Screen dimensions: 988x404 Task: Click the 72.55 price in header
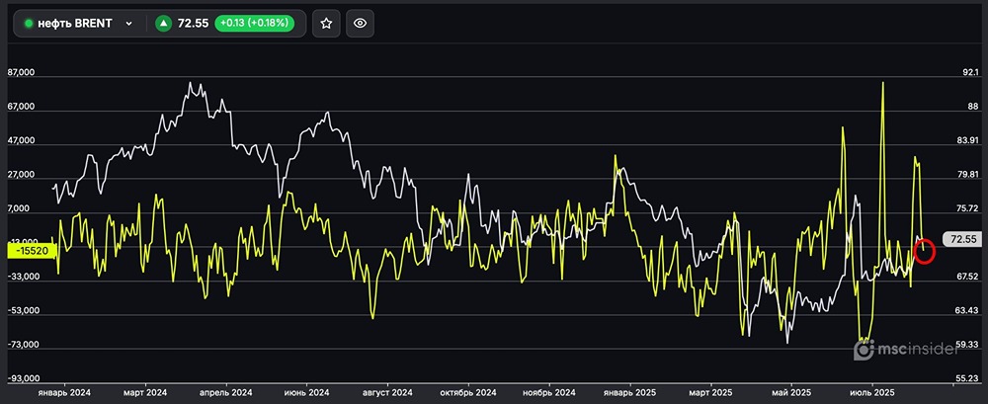click(194, 24)
